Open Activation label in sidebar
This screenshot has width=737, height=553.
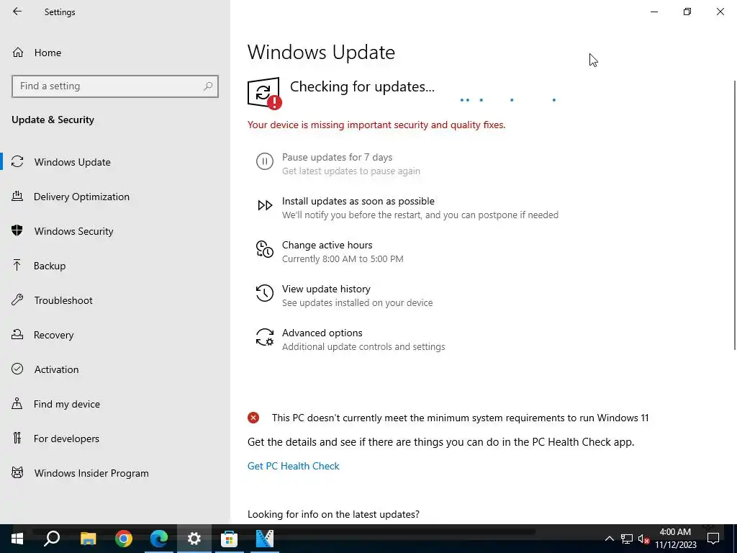[x=56, y=369]
